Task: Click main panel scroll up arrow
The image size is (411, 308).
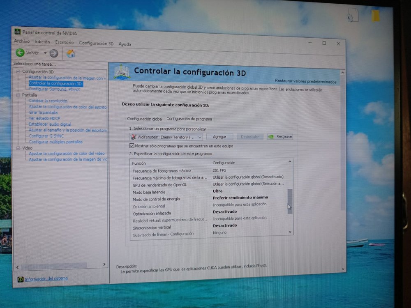Action: pyautogui.click(x=342, y=72)
